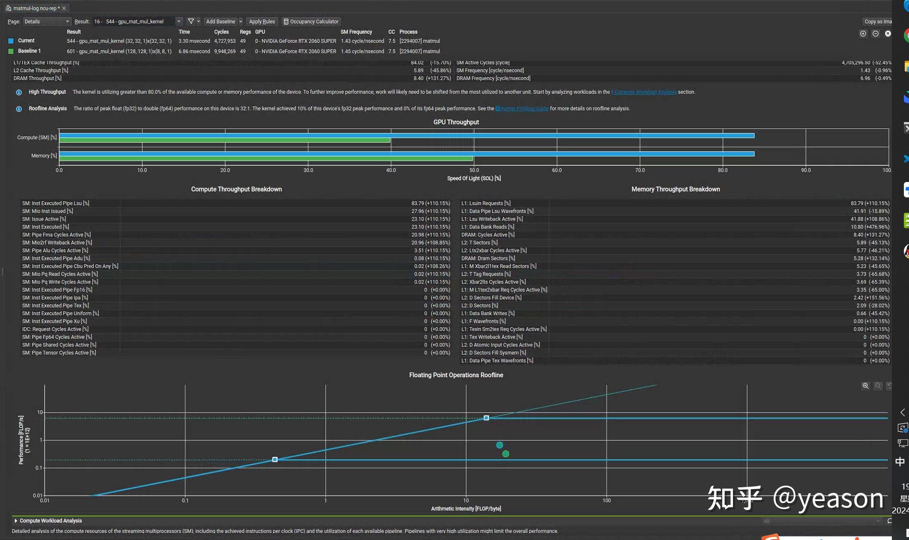Screen dimensions: 909x540
Task: Open the Add Baseline dropdown arrow
Action: (241, 21)
